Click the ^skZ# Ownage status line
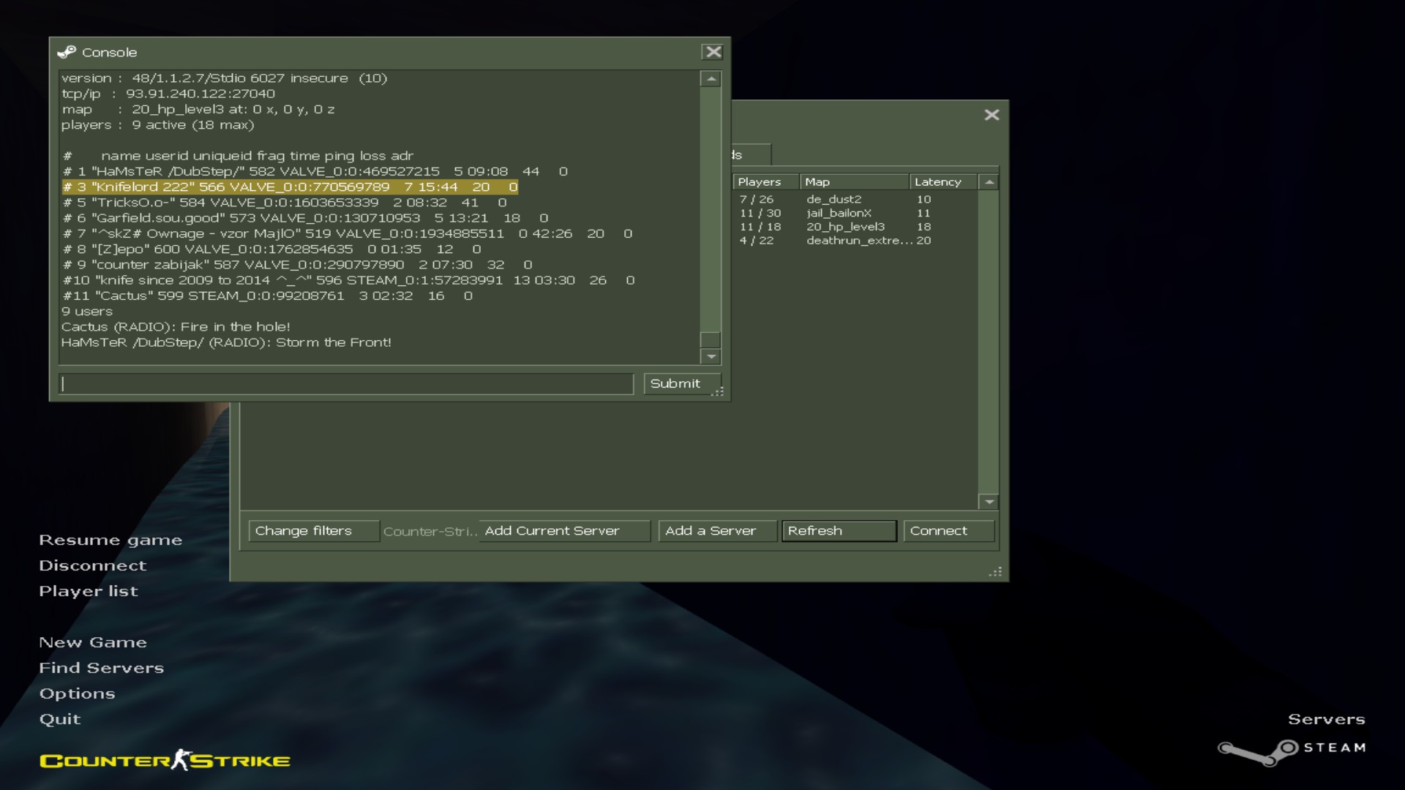Screen dimensions: 1405x790 point(348,233)
